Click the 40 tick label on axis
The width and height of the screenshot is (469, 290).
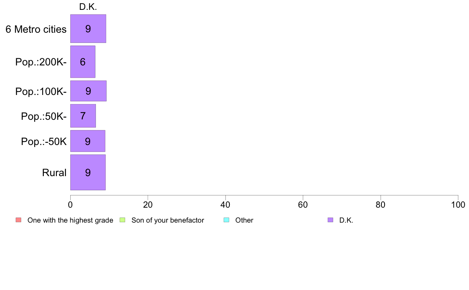tap(225, 204)
